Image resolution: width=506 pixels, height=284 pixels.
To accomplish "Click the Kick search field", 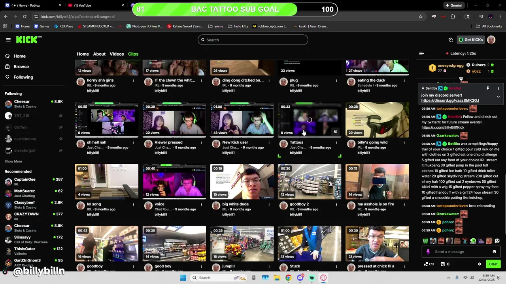I will click(253, 40).
